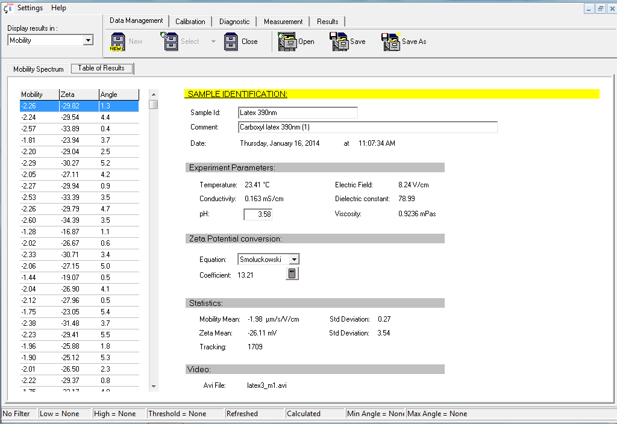Click the Close cabinet icon

(231, 42)
